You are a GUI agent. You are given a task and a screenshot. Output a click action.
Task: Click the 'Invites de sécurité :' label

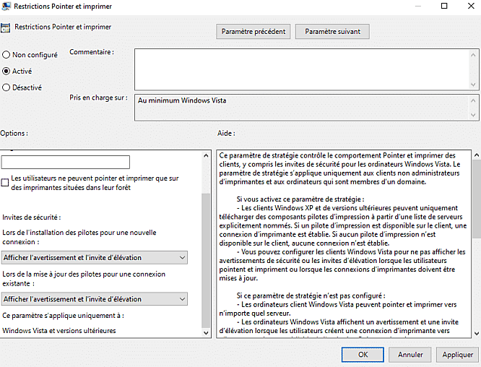tap(32, 217)
